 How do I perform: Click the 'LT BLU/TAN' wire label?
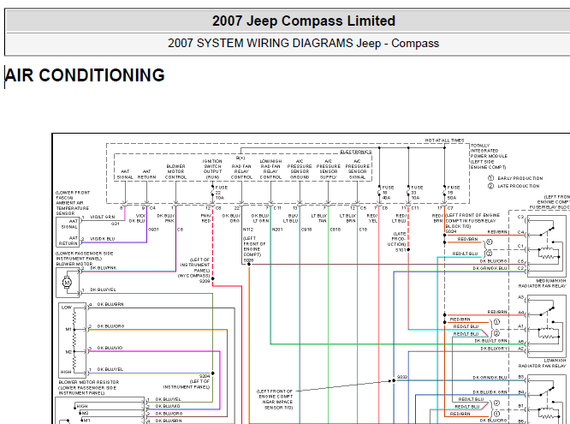point(319,218)
